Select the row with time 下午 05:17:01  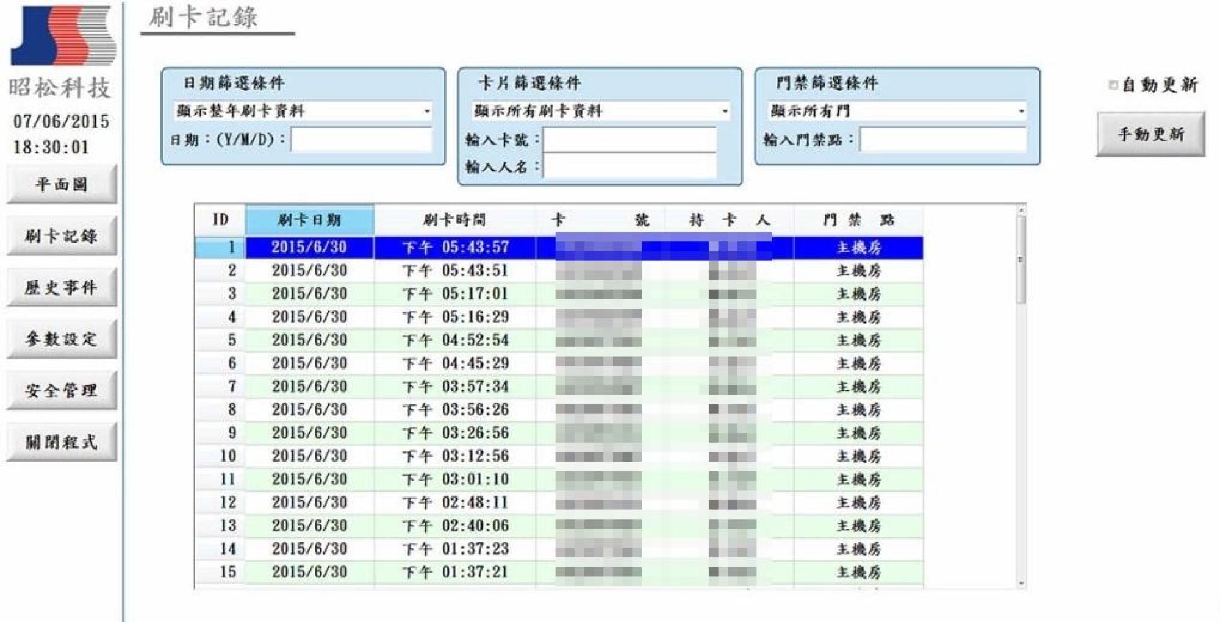point(559,294)
